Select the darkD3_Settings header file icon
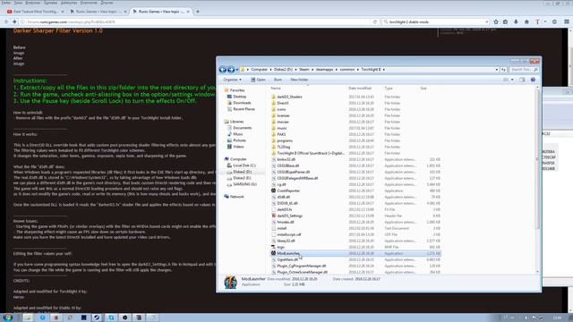Viewport: 573px width, 322px height. (273, 216)
